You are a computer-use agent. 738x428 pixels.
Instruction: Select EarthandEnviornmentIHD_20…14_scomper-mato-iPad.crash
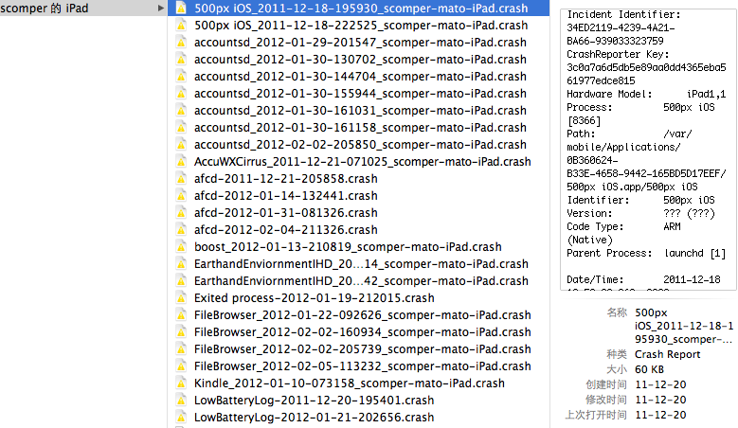[x=361, y=264]
